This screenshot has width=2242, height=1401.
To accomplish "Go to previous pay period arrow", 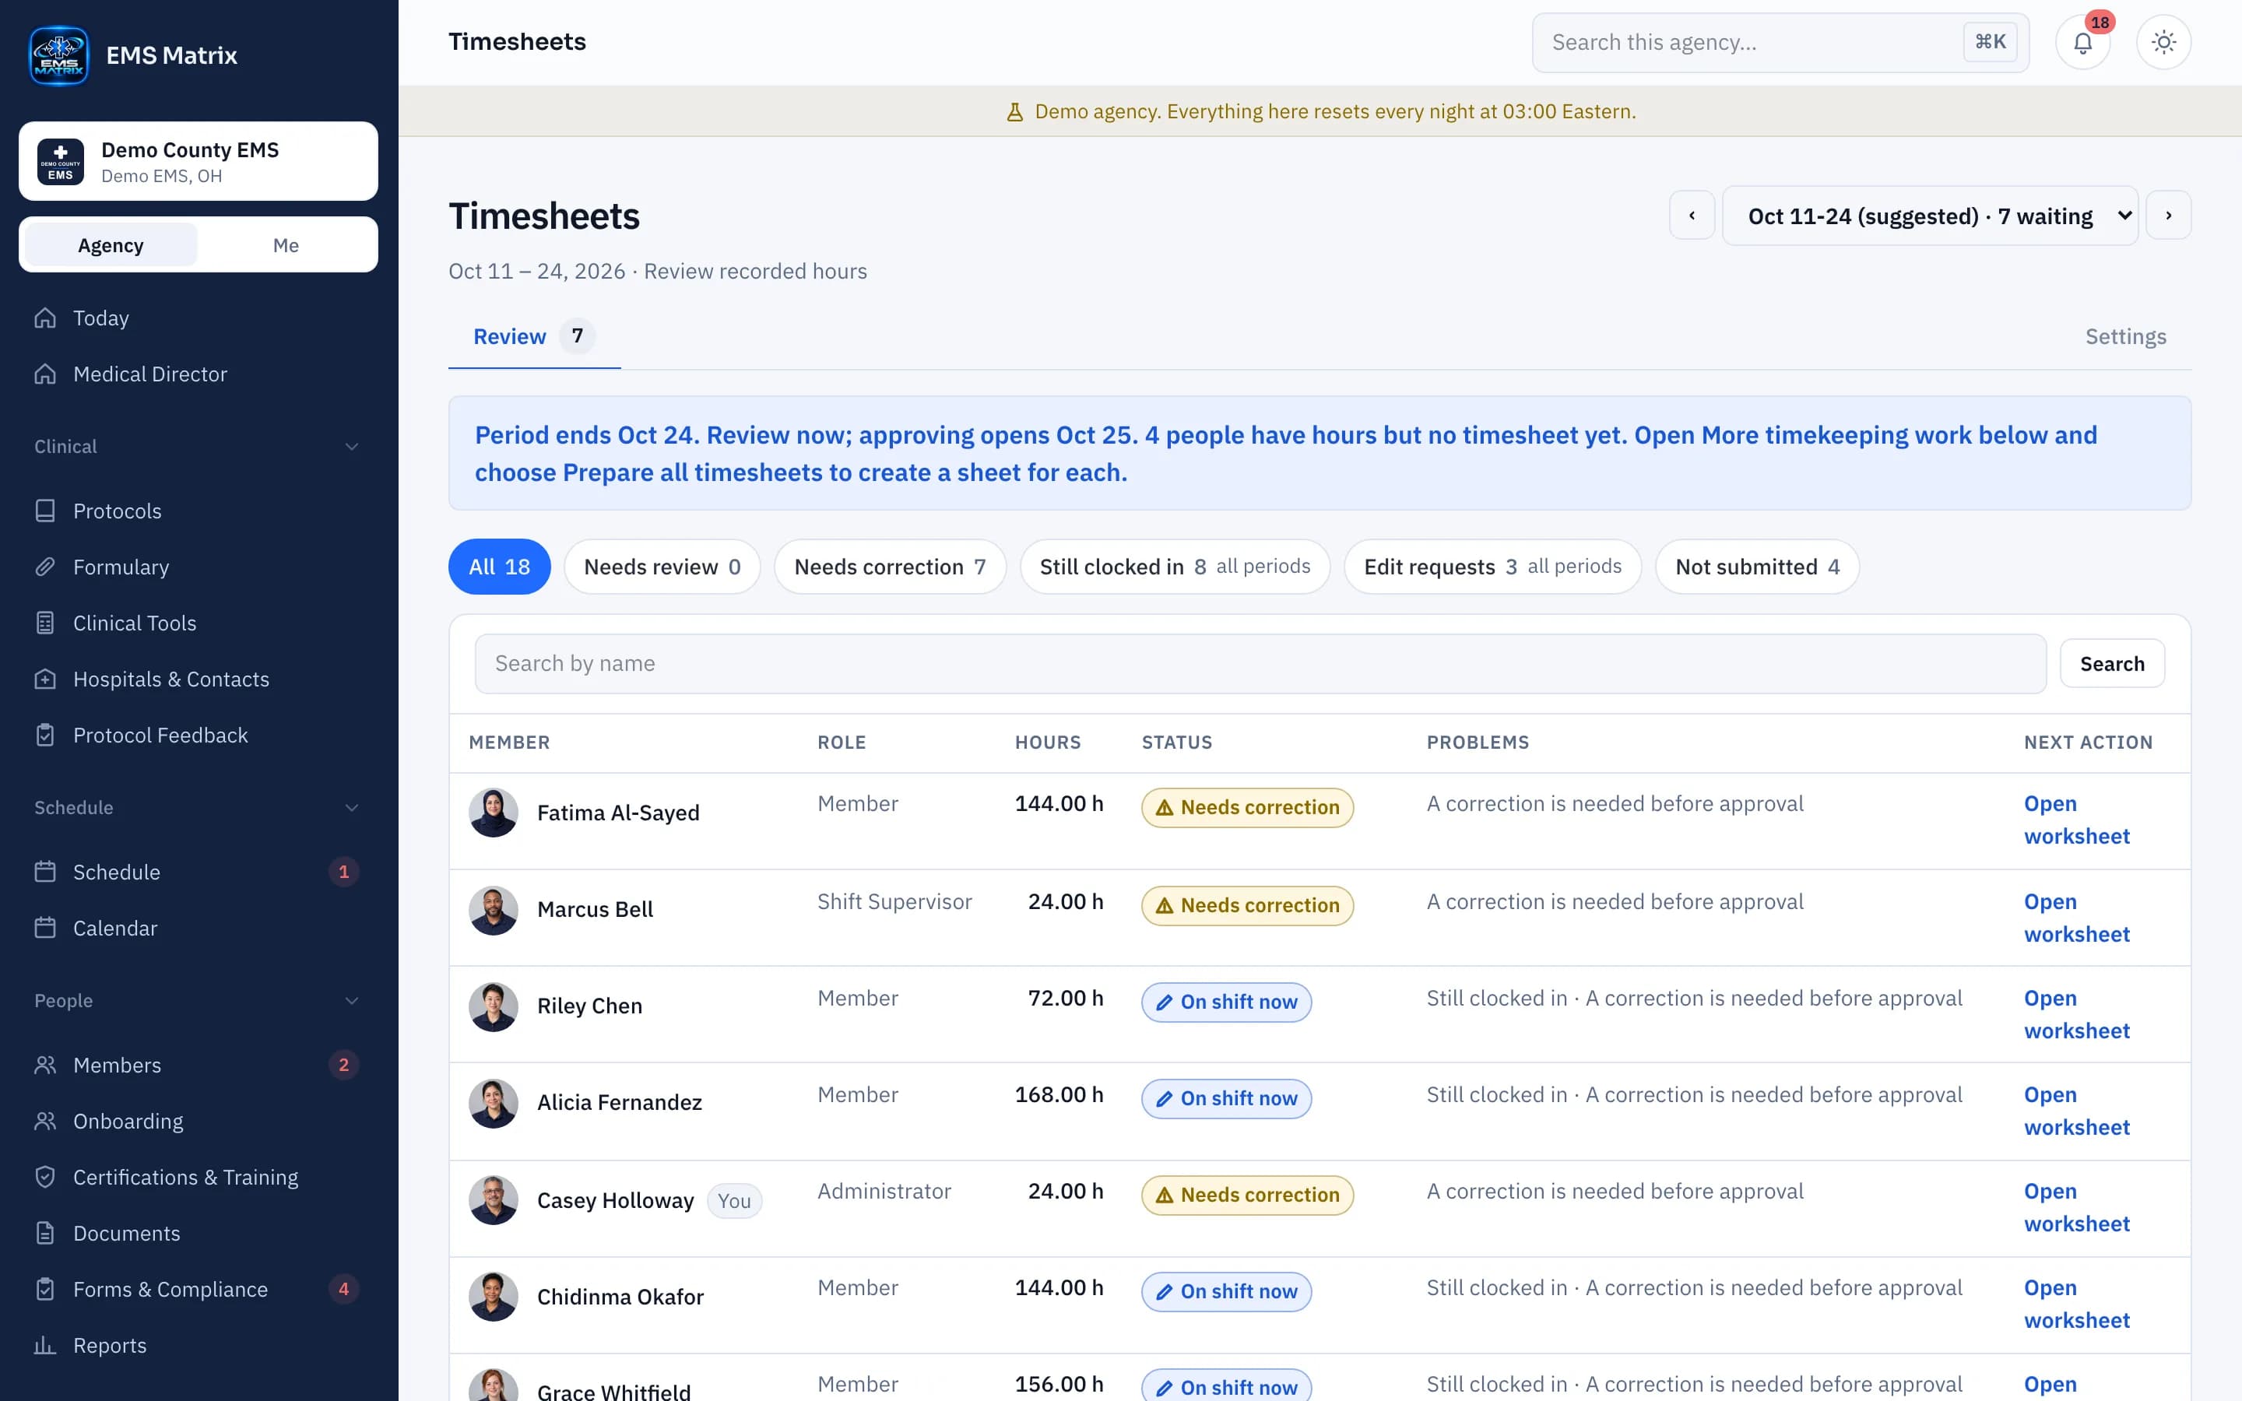I will click(x=1692, y=216).
